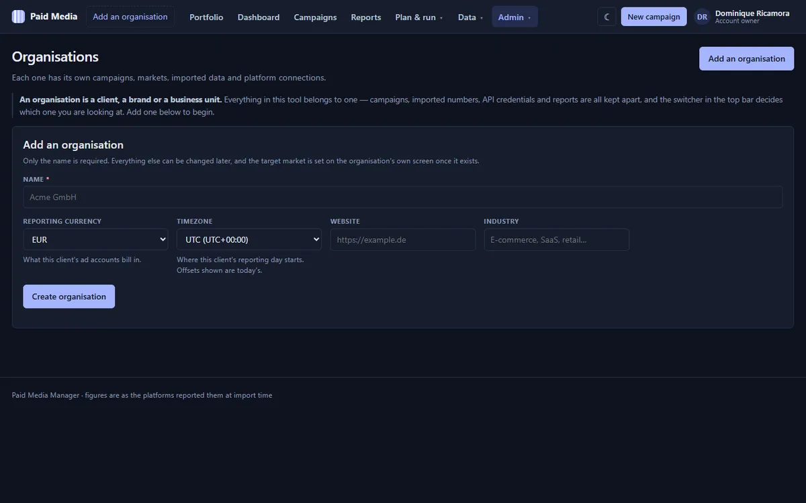Click the Paid Media logo icon
This screenshot has height=503, width=806.
tap(18, 17)
